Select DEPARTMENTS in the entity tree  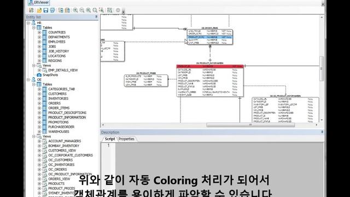pos(59,37)
